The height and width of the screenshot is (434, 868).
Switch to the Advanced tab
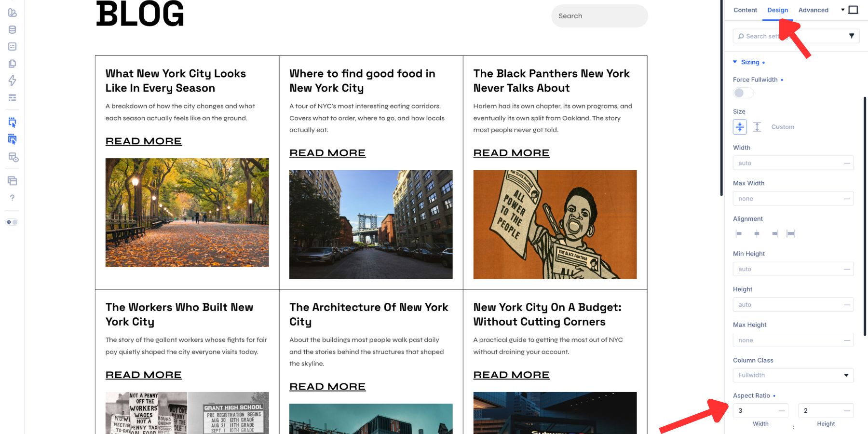pyautogui.click(x=813, y=10)
